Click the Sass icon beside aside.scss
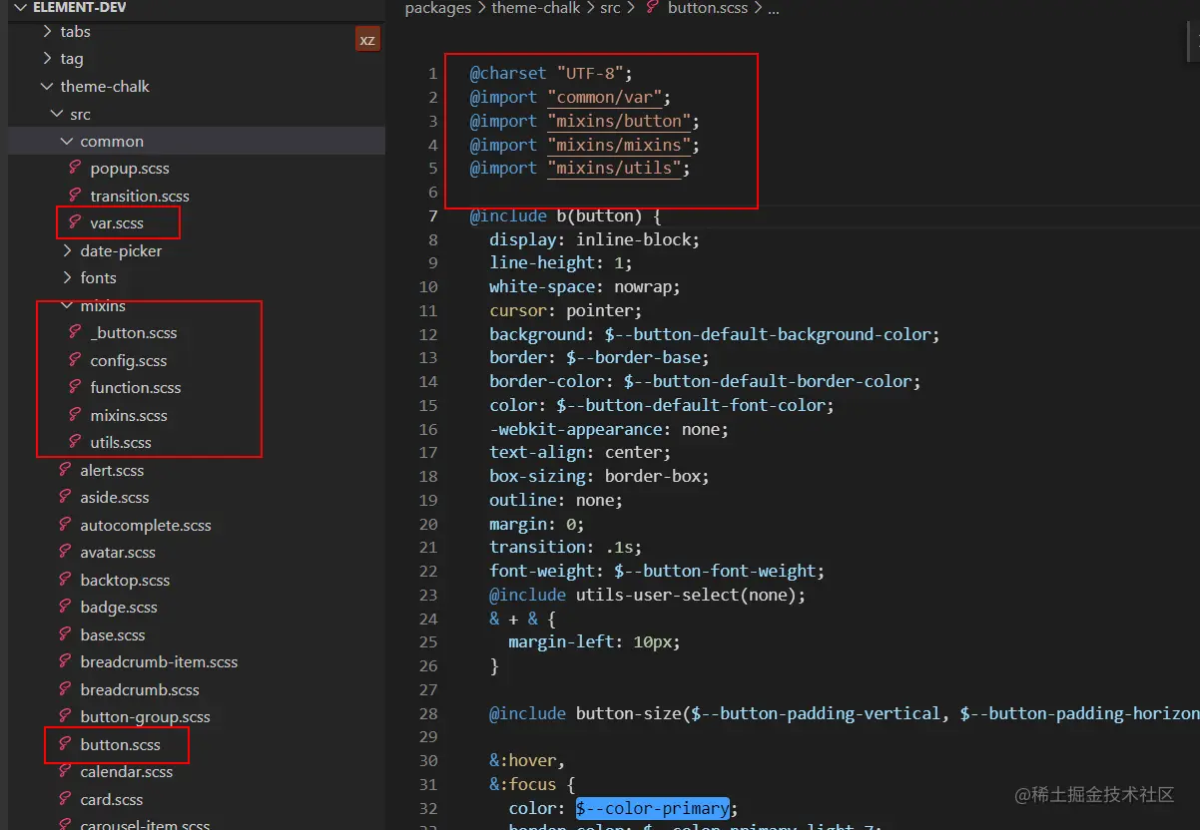This screenshot has width=1200, height=830. pos(65,497)
